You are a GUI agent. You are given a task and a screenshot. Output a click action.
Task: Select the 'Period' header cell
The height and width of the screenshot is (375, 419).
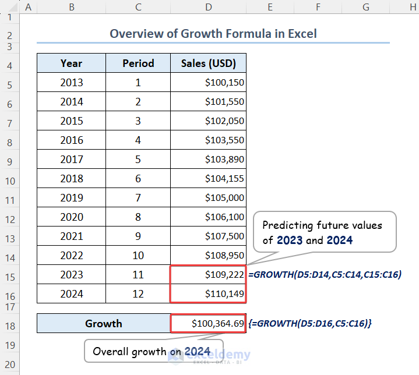pos(138,63)
